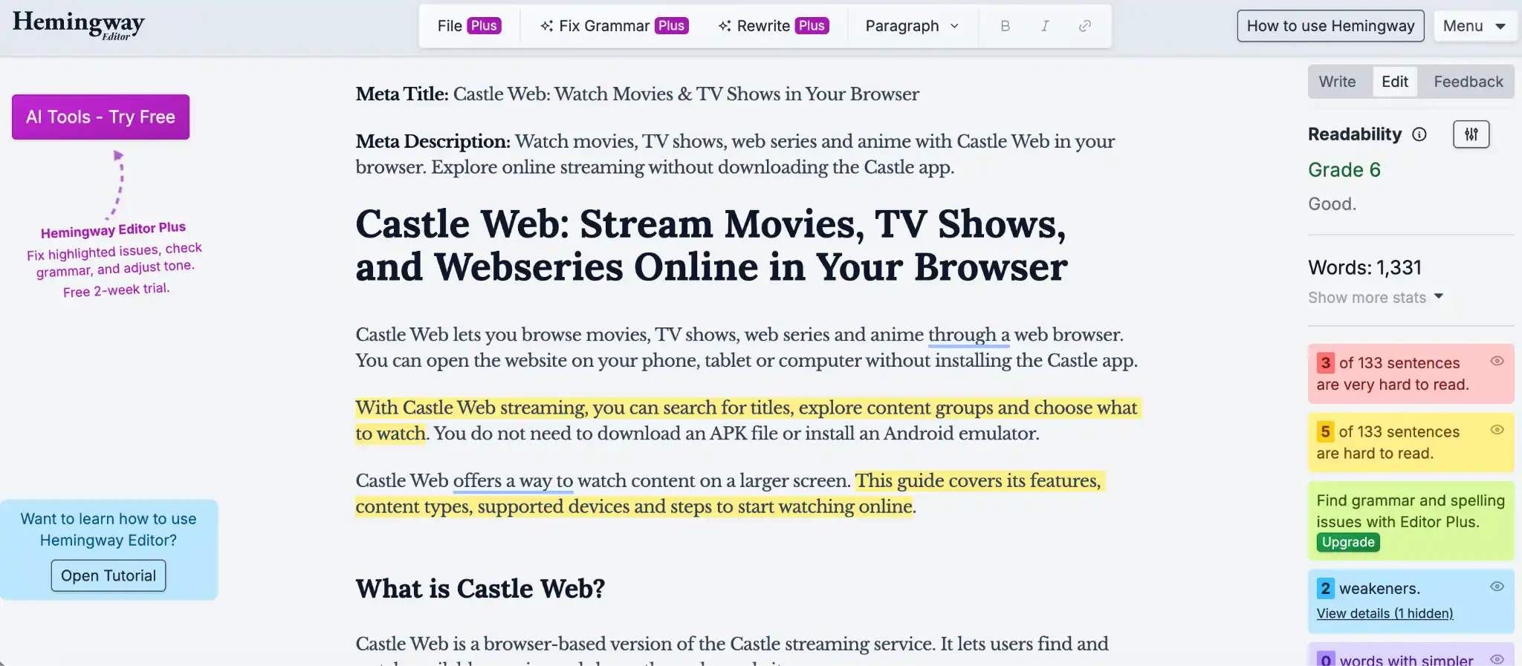Click the Open Tutorial button
Image resolution: width=1522 pixels, height=666 pixels.
pyautogui.click(x=109, y=575)
